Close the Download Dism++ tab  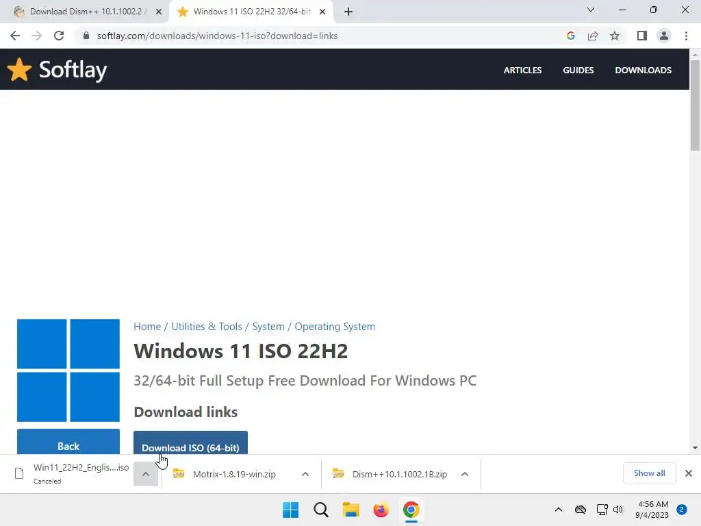click(159, 12)
